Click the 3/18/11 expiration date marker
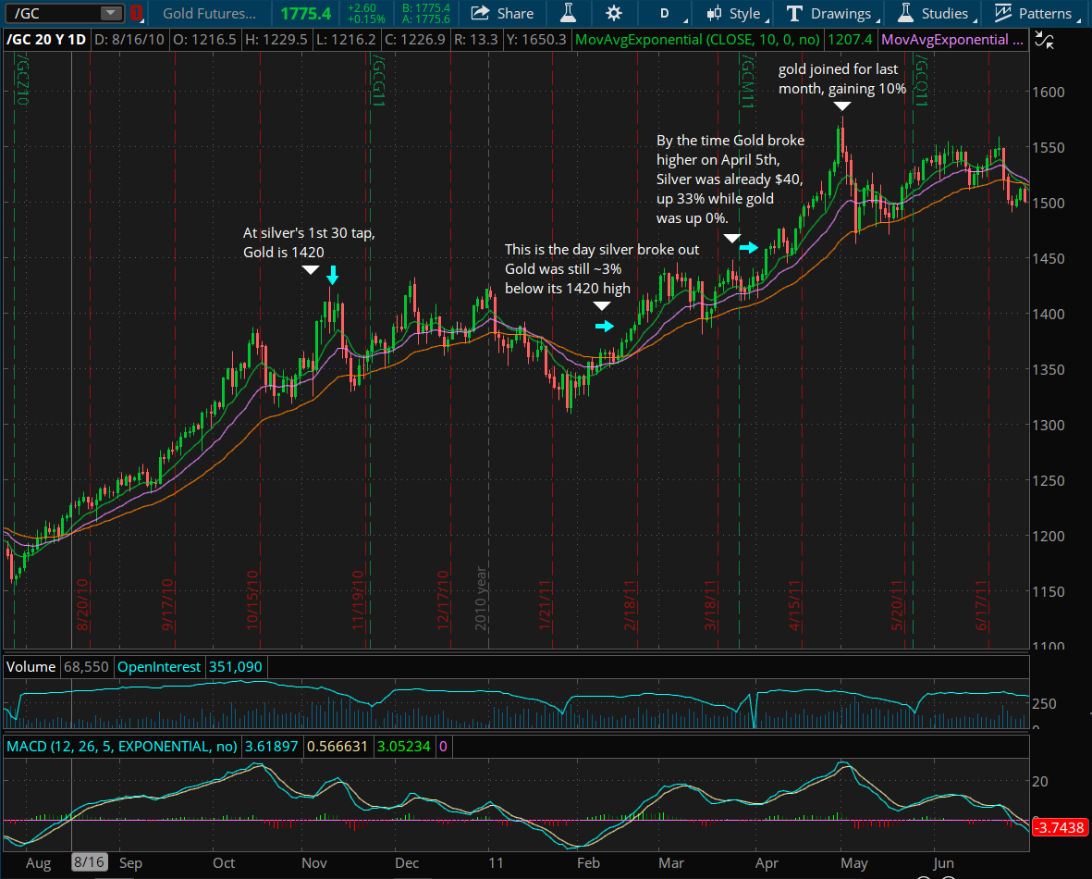Image resolution: width=1092 pixels, height=879 pixels. coord(710,604)
